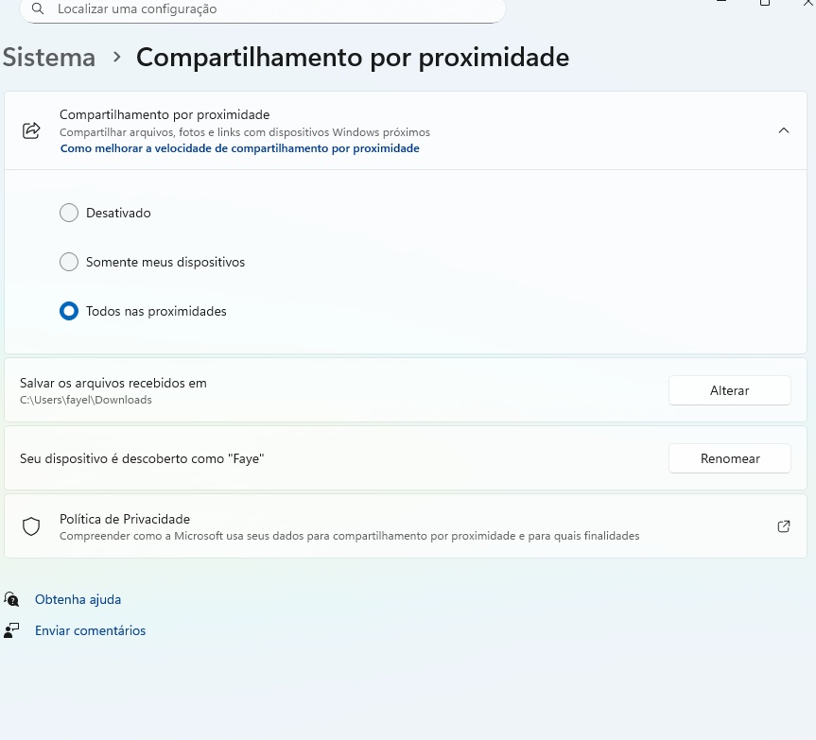Click the Compartilhamento por proximidade page title
Image resolution: width=816 pixels, height=740 pixels.
point(353,57)
